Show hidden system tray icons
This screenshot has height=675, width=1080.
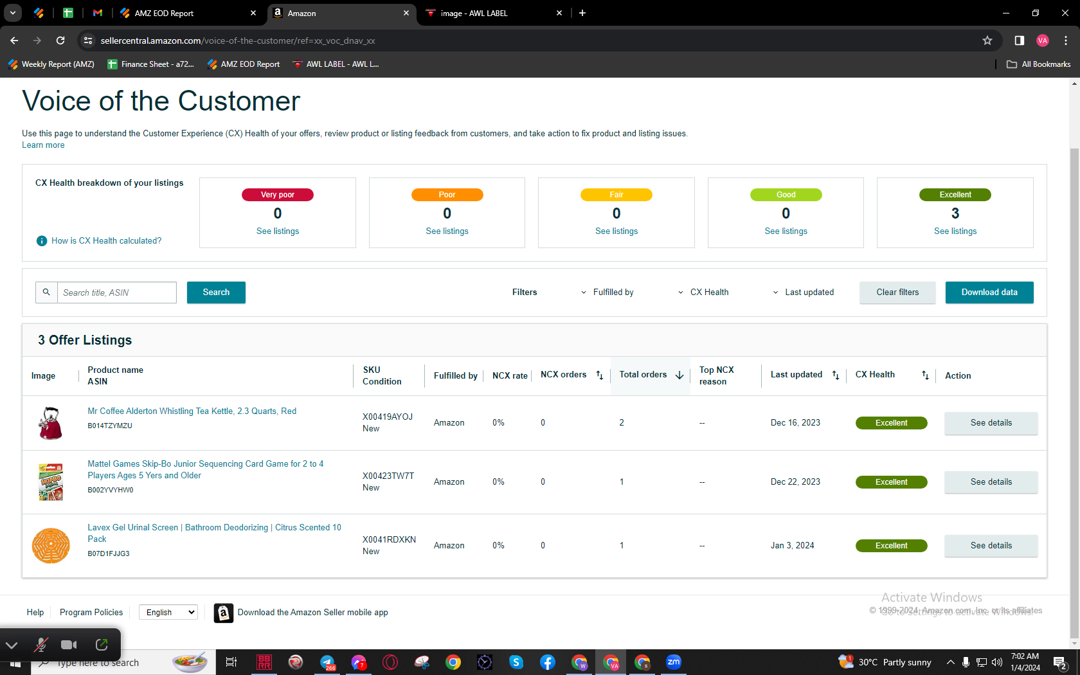coord(951,662)
